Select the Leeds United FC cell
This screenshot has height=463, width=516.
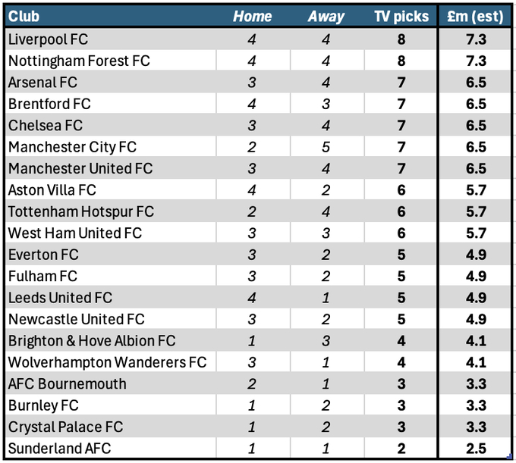[111, 298]
